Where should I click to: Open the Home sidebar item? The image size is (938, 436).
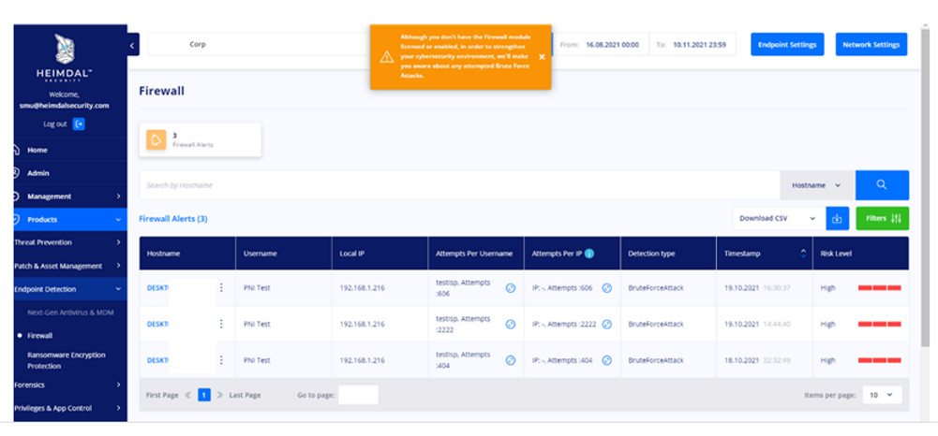70,150
